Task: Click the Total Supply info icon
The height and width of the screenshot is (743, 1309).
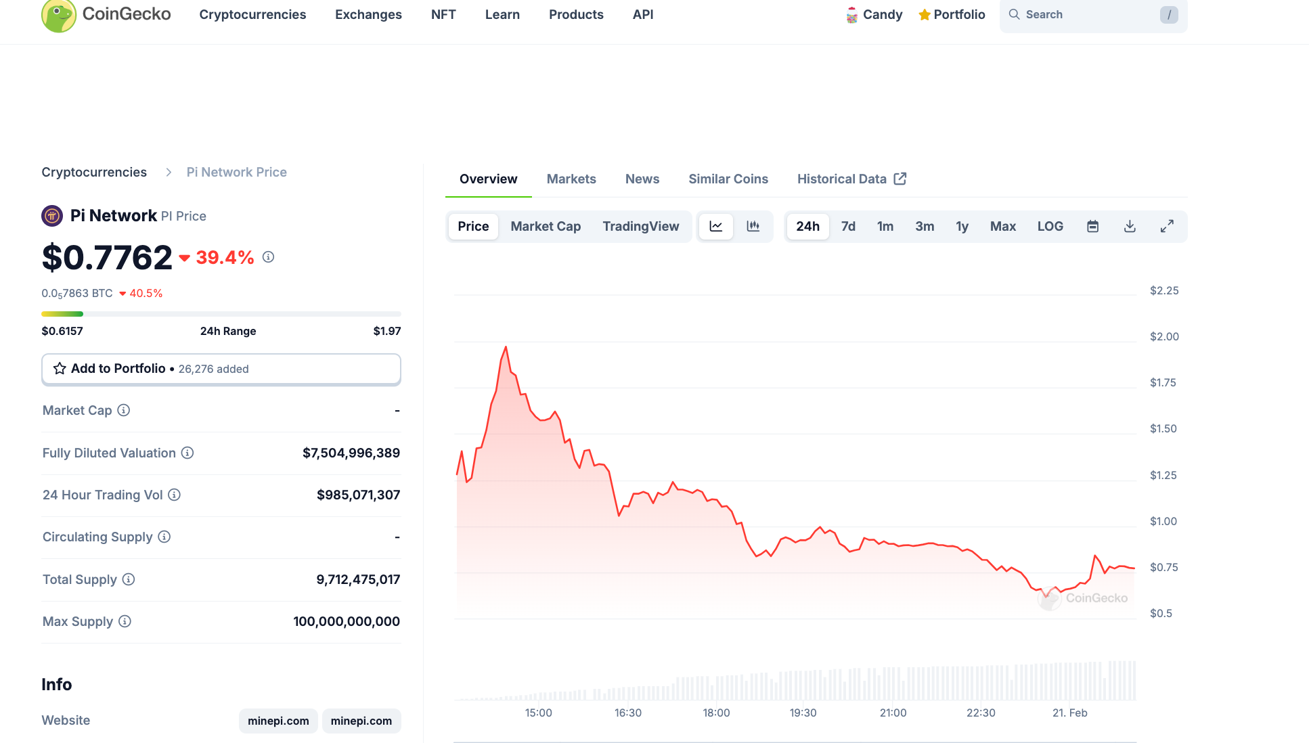Action: pos(129,579)
